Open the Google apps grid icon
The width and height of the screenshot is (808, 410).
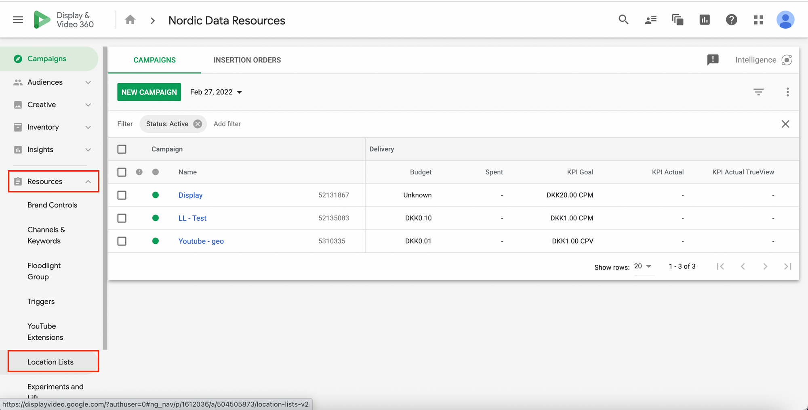click(759, 20)
